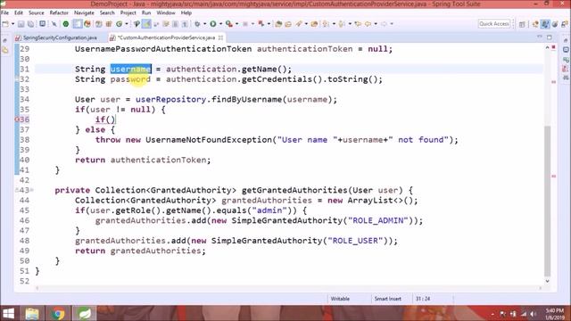Switch to the globe-icon perspective button
This screenshot has height=321, width=571.
click(555, 24)
